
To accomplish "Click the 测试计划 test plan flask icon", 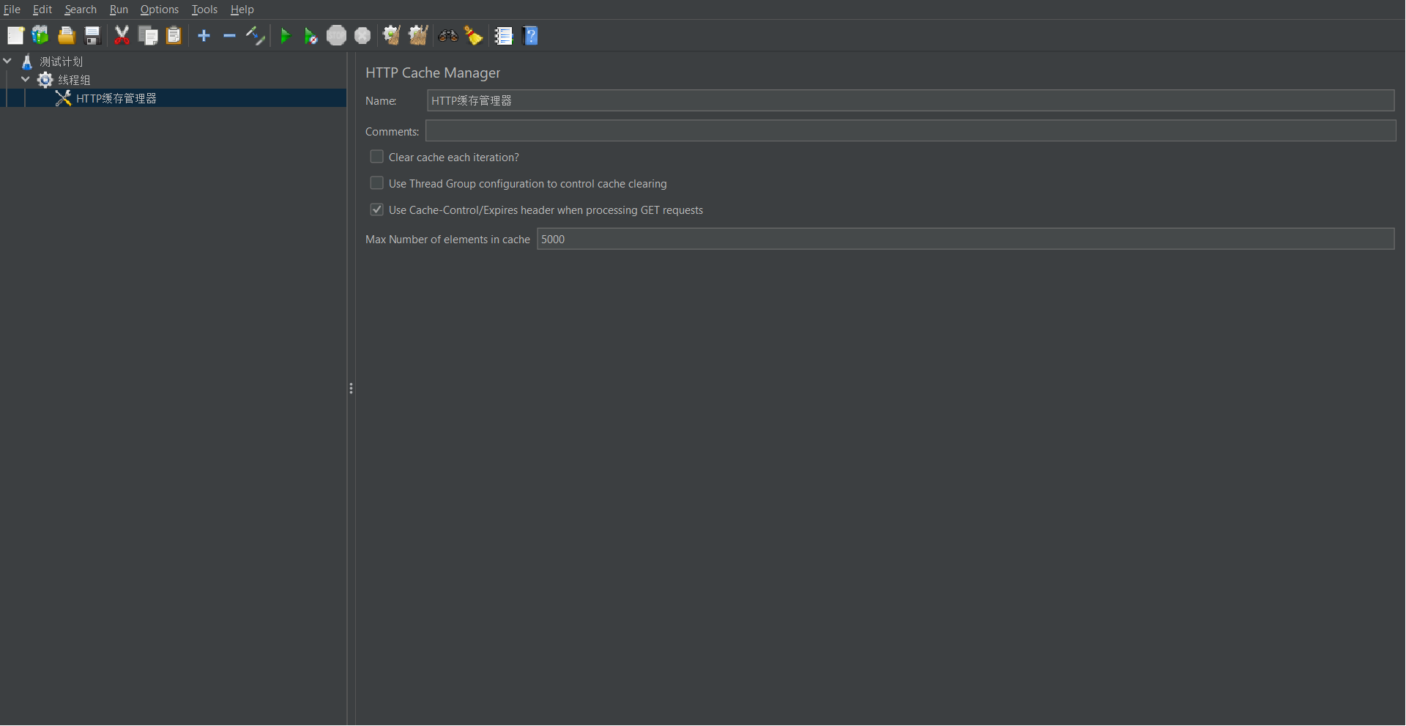I will [x=27, y=62].
